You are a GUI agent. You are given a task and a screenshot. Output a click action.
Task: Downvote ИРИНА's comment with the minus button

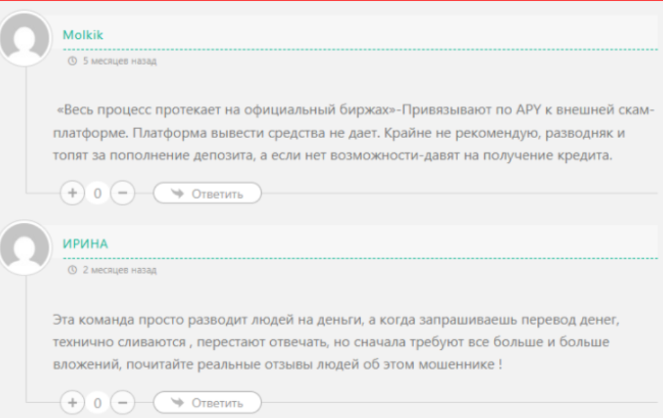point(122,403)
